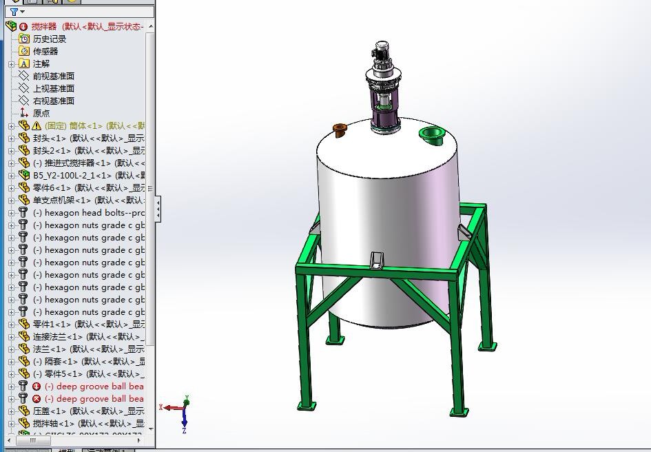Image resolution: width=651 pixels, height=452 pixels.
Task: Select the (-) 零件5<1> row
Action: click(x=82, y=374)
